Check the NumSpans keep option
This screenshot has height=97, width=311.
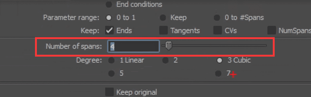point(271,30)
